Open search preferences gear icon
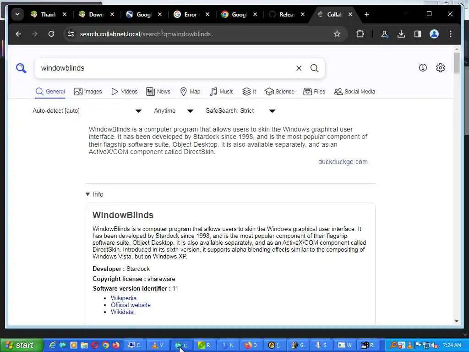The image size is (469, 352). [440, 68]
